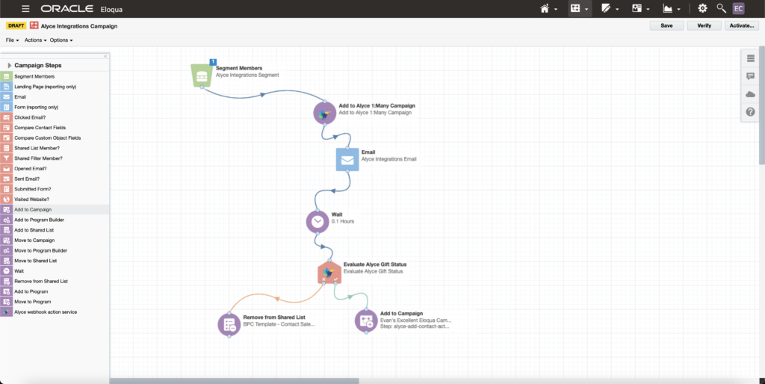Open the cloud icon in right toolbar
The height and width of the screenshot is (384, 765).
(x=750, y=94)
